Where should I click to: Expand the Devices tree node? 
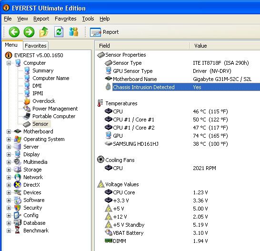tap(9, 192)
